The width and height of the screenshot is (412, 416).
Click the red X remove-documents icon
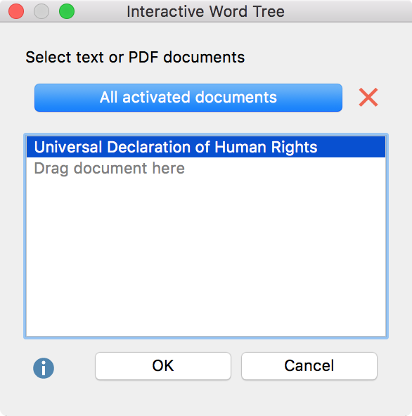coord(368,98)
